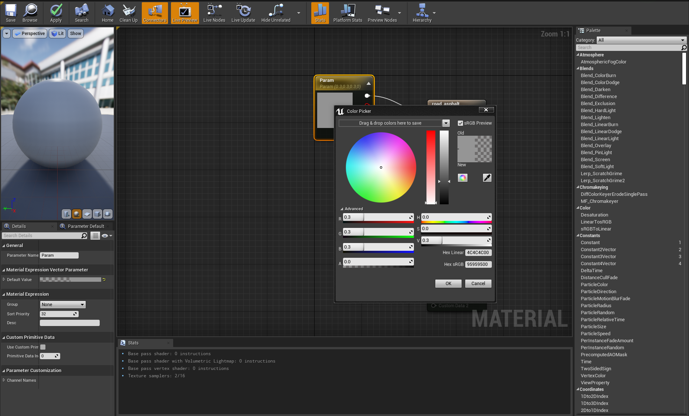Expand the Default Value row
Viewport: 689px width, 416px height.
4,280
